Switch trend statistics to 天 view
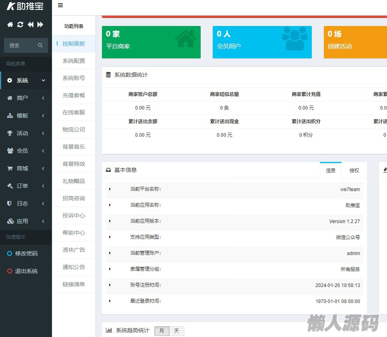 pyautogui.click(x=176, y=331)
